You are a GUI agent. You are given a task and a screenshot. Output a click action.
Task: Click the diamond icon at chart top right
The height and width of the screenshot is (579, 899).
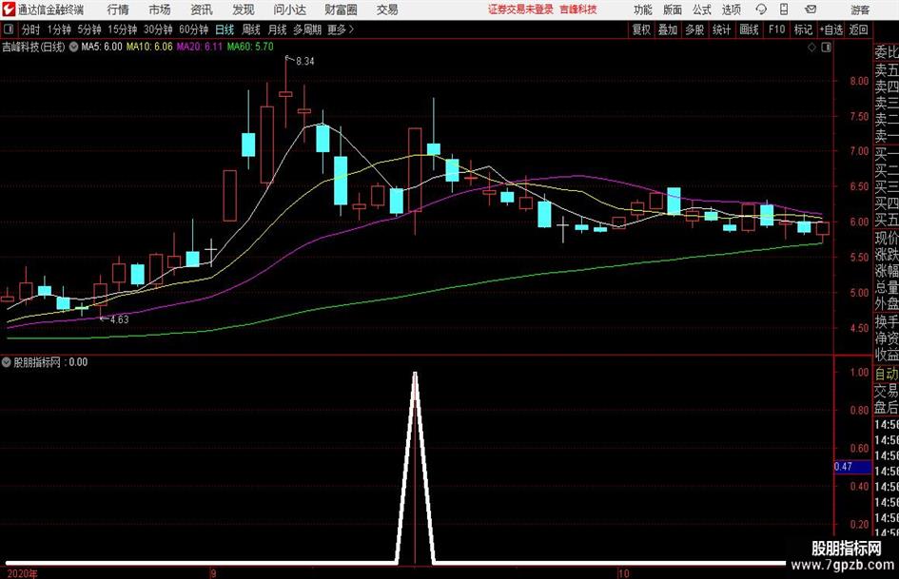[x=811, y=48]
